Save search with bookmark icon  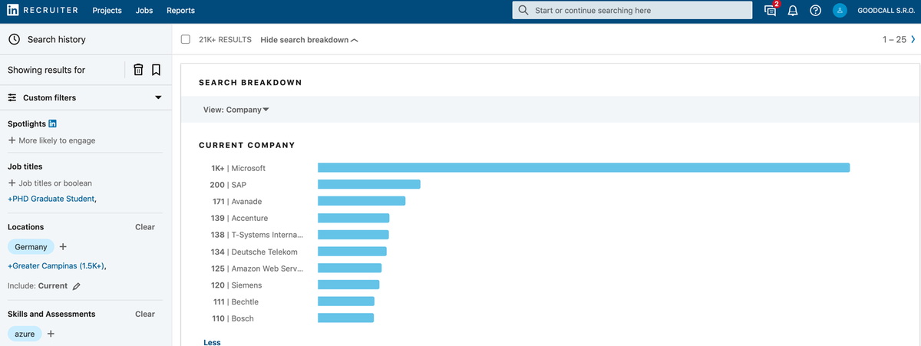(156, 70)
